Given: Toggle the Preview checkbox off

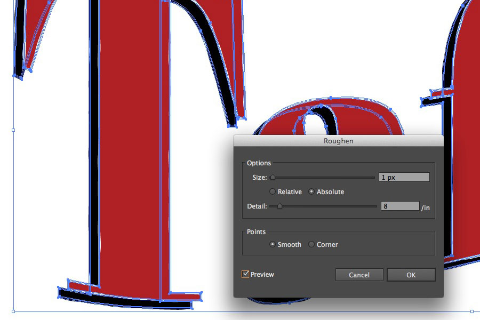Looking at the screenshot, I should 245,274.
